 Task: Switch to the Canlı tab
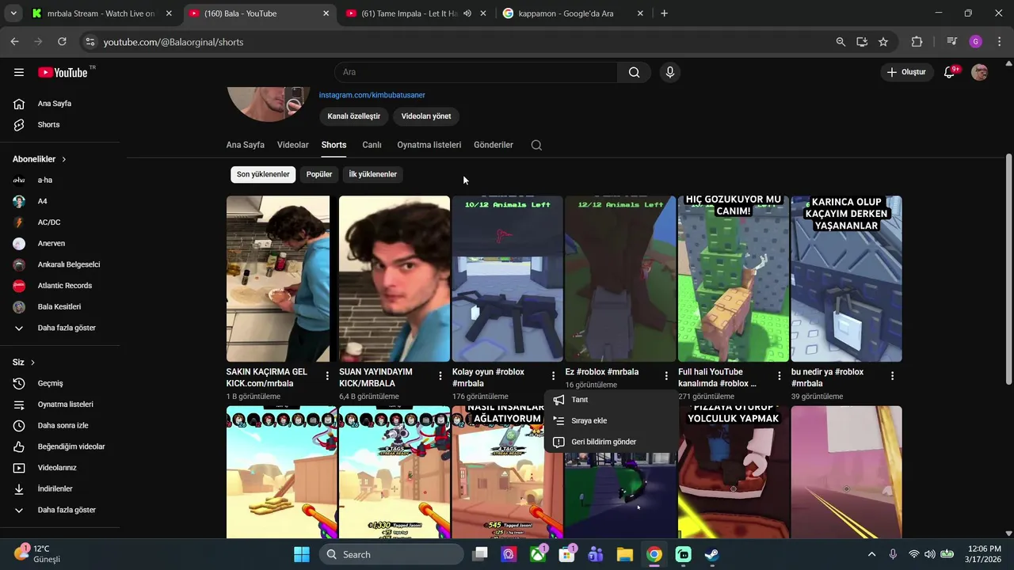click(372, 145)
